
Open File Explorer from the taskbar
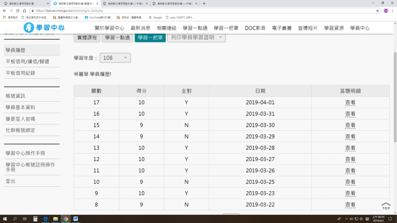[x=55, y=219]
